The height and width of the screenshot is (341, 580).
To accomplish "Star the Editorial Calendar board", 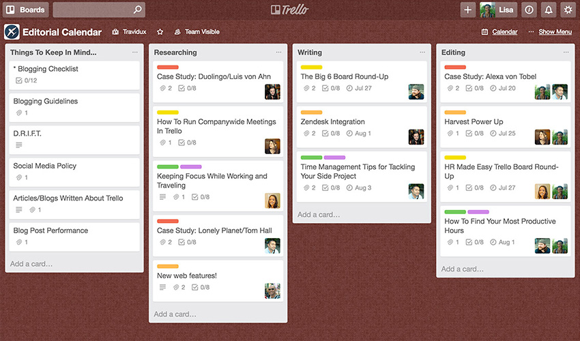I will [160, 32].
